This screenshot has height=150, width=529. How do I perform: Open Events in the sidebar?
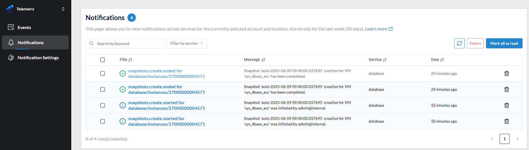(x=24, y=27)
